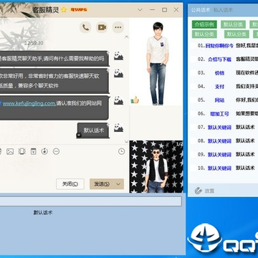Open the red packet icon in chat toolbar
The image size is (258, 258).
34,151
